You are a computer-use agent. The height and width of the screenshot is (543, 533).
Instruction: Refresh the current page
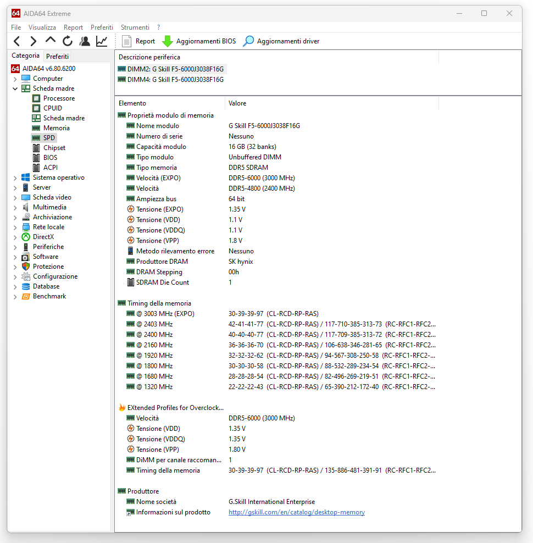(x=68, y=41)
